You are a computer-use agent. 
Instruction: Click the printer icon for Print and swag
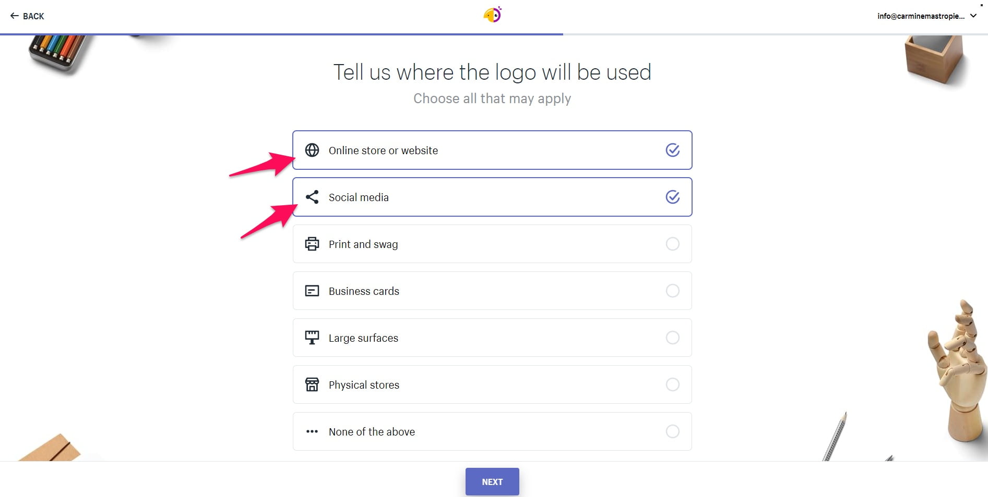coord(312,244)
